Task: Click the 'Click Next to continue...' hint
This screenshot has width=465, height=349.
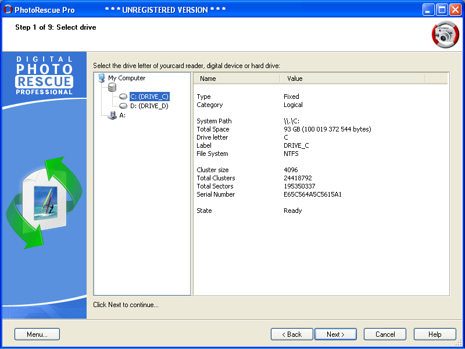Action: coord(126,305)
